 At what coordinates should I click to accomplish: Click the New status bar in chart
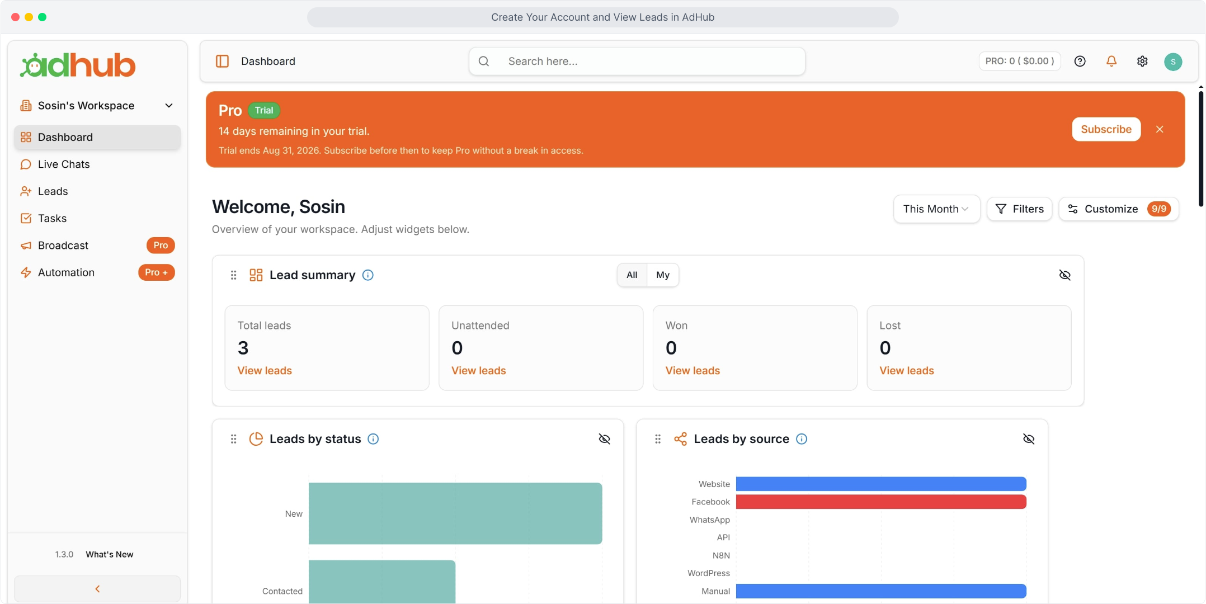(x=455, y=513)
